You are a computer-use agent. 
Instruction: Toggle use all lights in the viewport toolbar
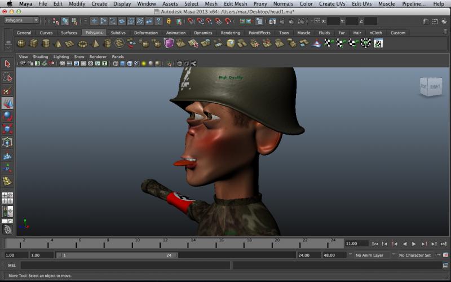click(x=144, y=64)
